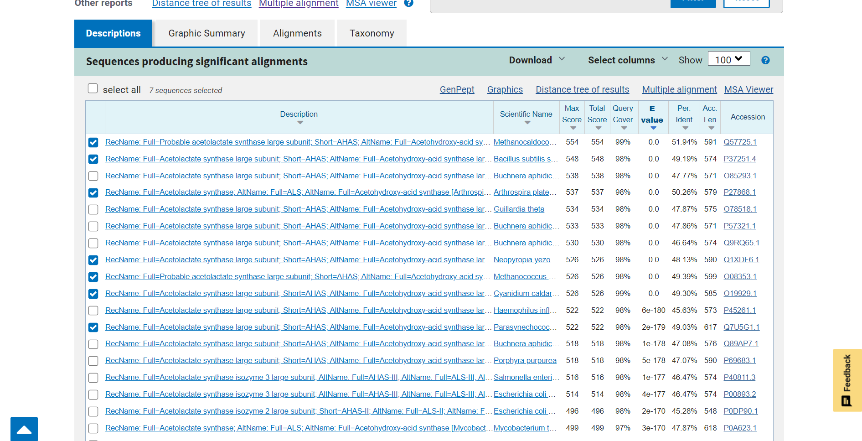Open Parasynechococ… scientific name link
The width and height of the screenshot is (862, 441).
click(x=525, y=327)
